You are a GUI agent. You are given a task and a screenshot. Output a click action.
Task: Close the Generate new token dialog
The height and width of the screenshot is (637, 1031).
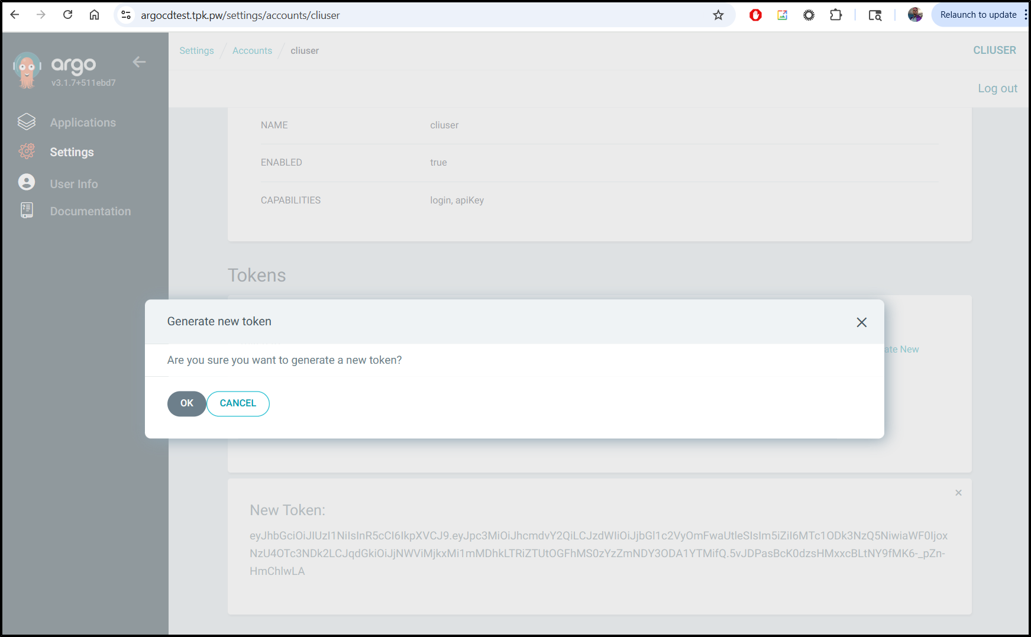pos(861,322)
